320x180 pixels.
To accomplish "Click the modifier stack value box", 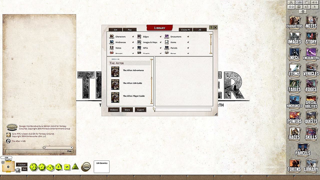I will click(x=8, y=167).
